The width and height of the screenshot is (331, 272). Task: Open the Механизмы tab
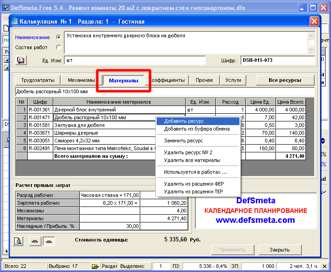(x=78, y=80)
